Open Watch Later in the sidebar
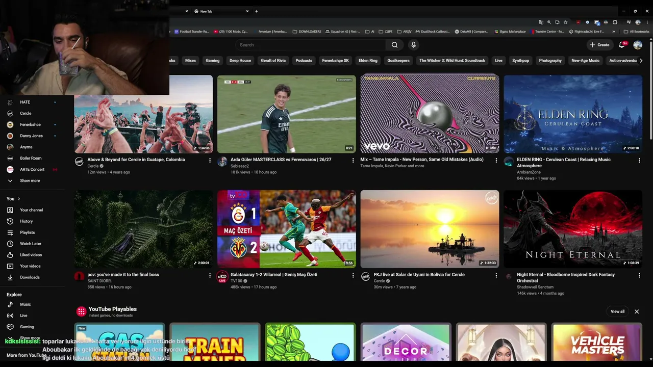Viewport: 653px width, 367px height. (x=31, y=244)
